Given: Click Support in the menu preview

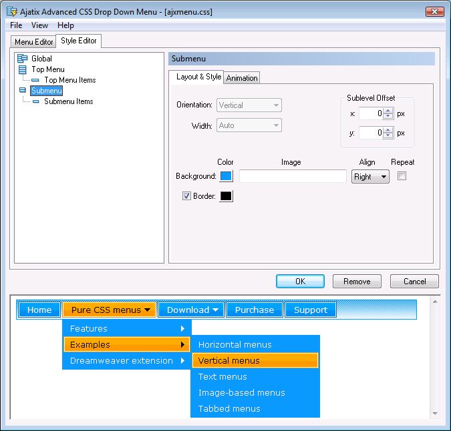Looking at the screenshot, I should coord(311,310).
